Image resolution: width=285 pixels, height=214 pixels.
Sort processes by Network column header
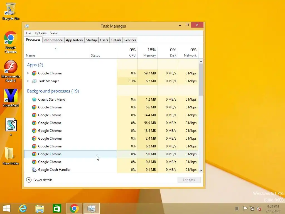click(188, 52)
